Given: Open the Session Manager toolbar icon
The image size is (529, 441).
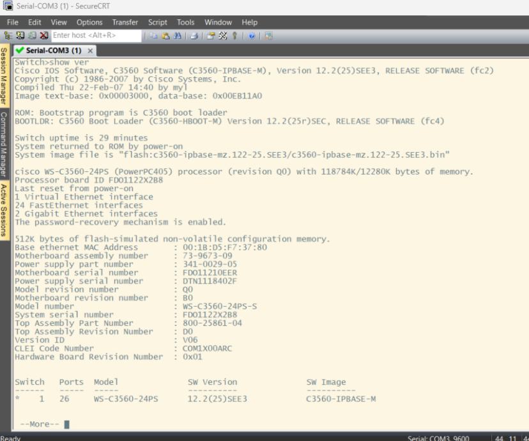Looking at the screenshot, I should pyautogui.click(x=8, y=35).
